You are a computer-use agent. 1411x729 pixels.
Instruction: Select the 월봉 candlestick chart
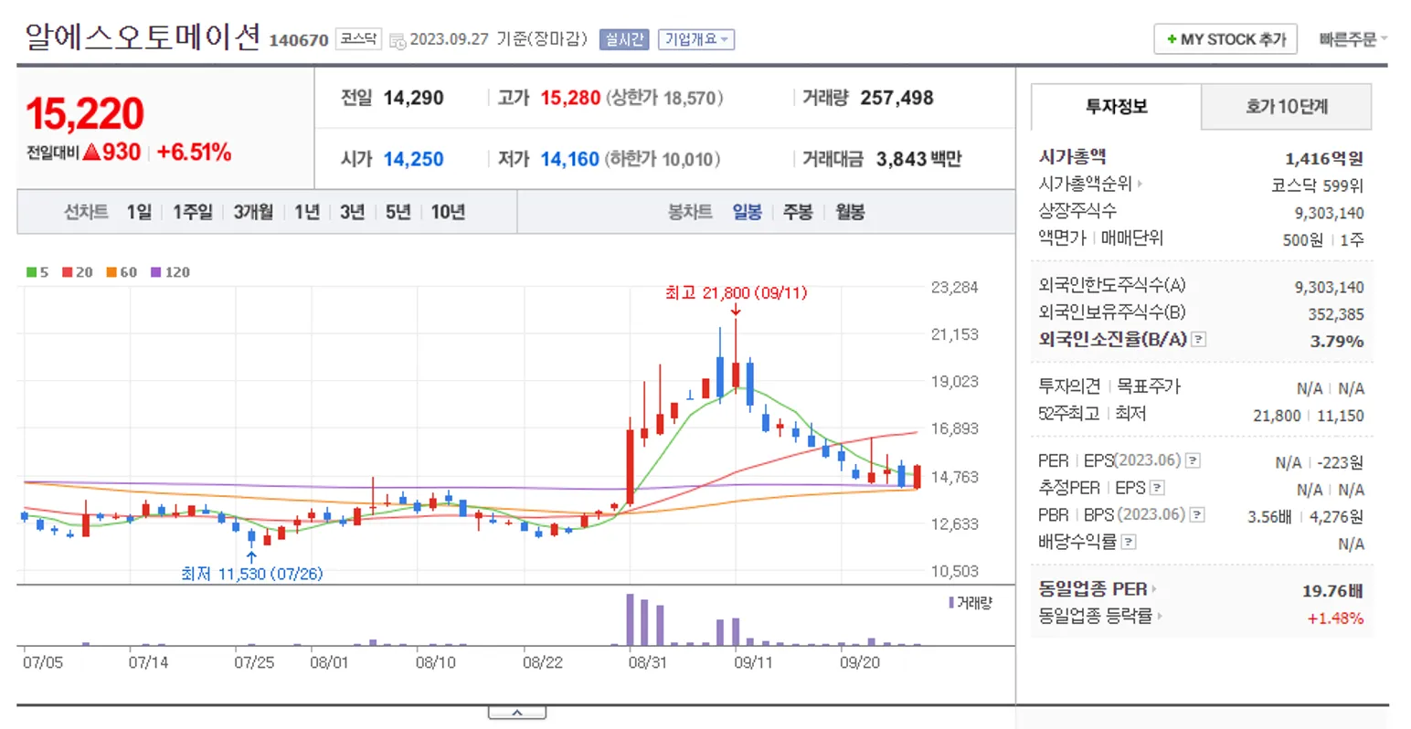click(850, 212)
